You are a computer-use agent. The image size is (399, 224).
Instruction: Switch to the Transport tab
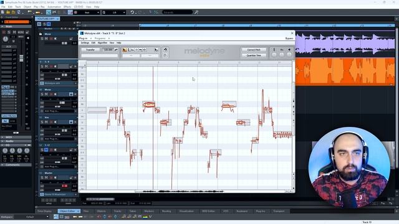coord(279,211)
